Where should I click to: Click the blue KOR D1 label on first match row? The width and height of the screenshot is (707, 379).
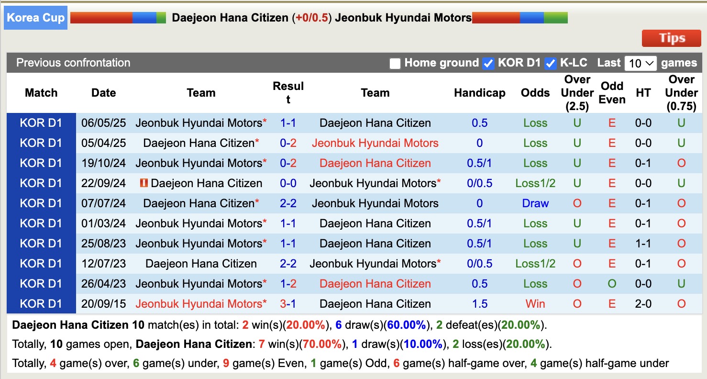(x=41, y=123)
